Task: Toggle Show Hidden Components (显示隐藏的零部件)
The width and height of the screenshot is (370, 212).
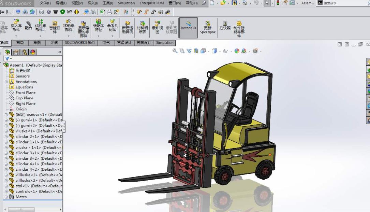Action: (x=84, y=29)
